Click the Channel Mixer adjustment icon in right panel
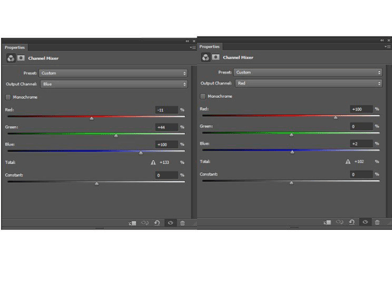The width and height of the screenshot is (392, 294). pos(205,58)
